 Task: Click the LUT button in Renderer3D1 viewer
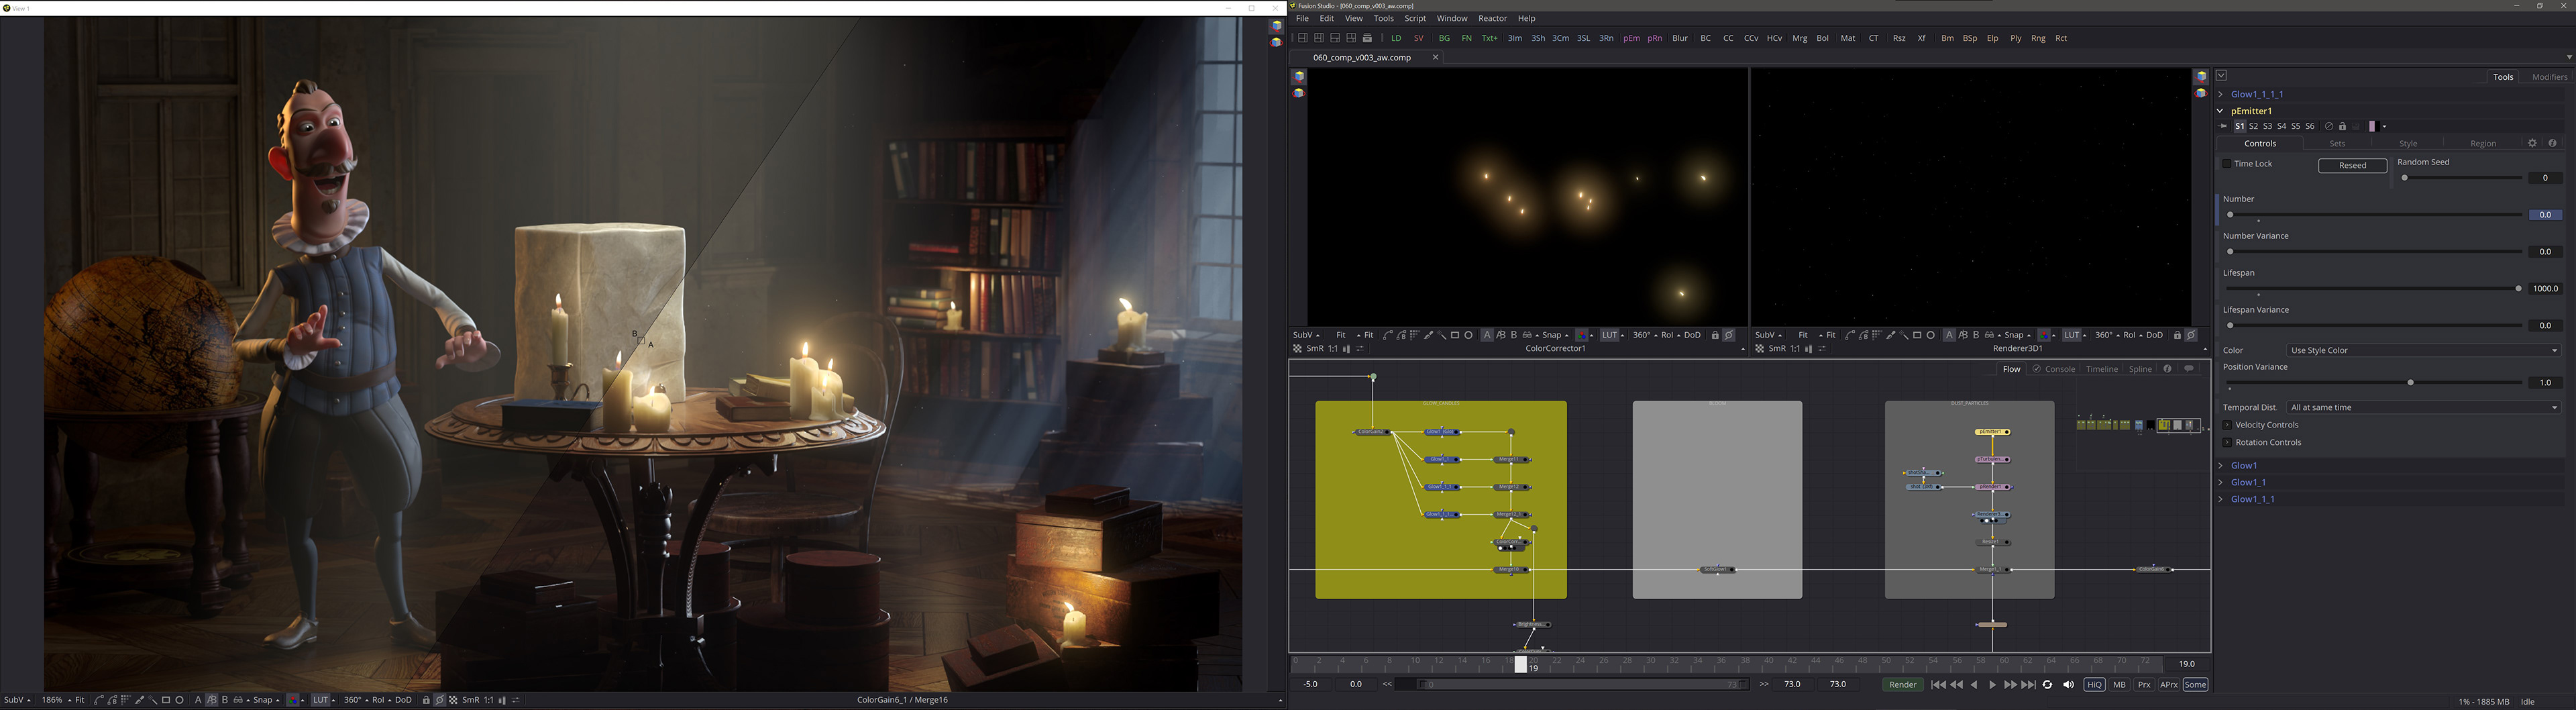2072,335
